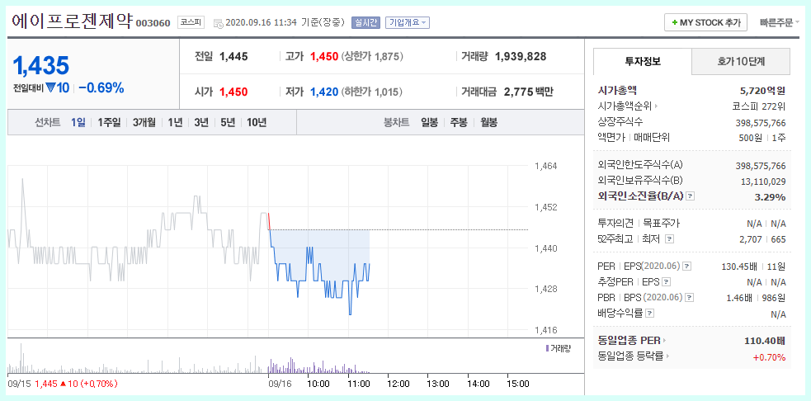811x401 pixels.
Task: Click the 09/15 previous close summary text
Action: [x=63, y=384]
